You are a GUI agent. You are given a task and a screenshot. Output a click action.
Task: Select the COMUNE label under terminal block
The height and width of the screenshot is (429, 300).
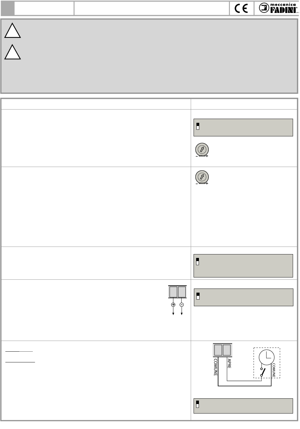point(216,367)
